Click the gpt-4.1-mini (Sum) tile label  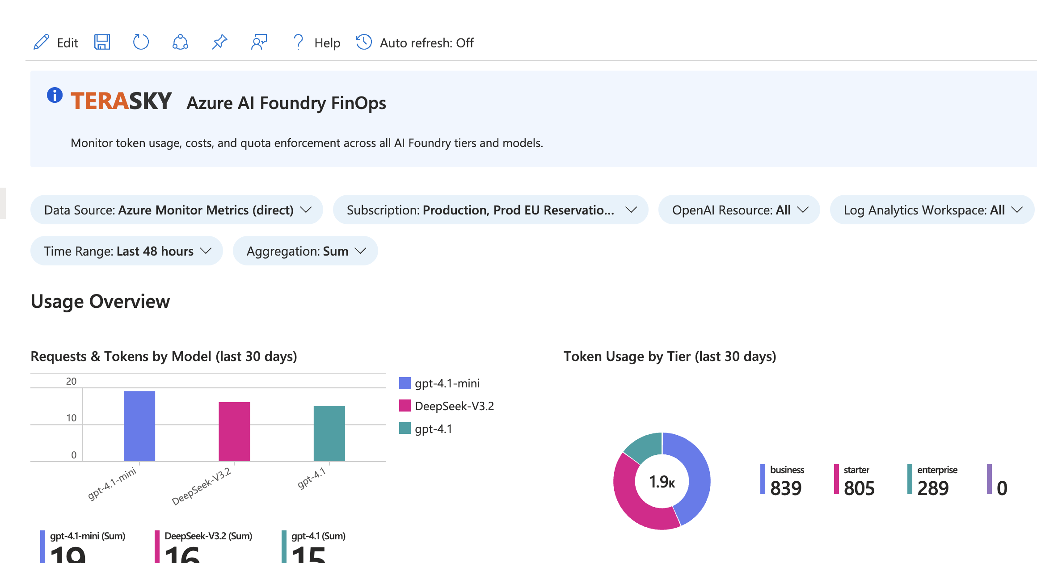88,536
